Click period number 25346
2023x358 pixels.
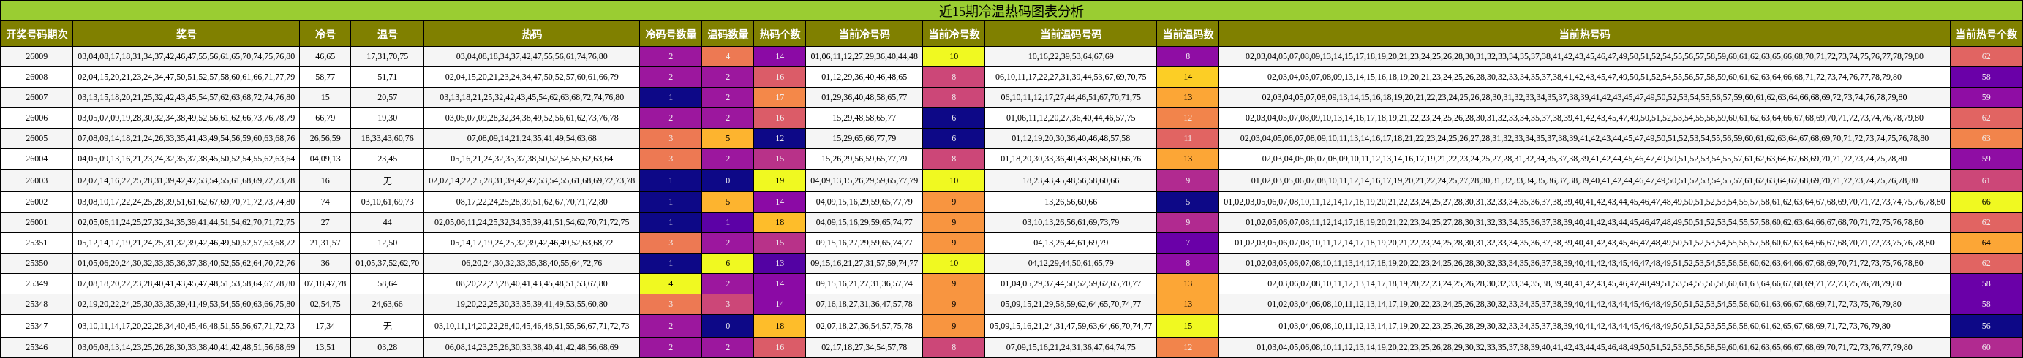point(36,347)
